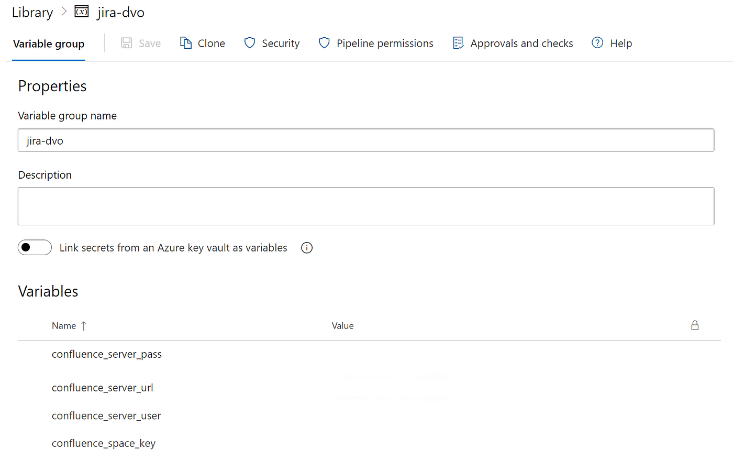Open Approvals and checks label
This screenshot has width=733, height=471.
(x=521, y=43)
